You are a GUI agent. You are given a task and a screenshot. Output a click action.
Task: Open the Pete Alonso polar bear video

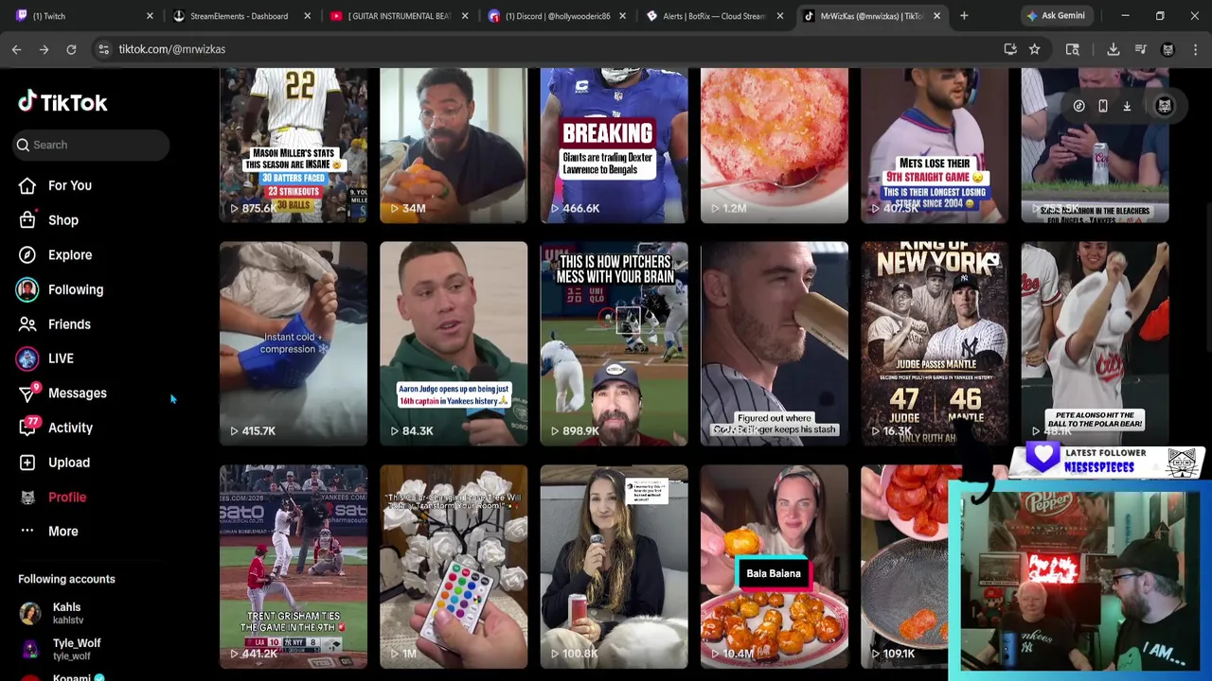1095,343
